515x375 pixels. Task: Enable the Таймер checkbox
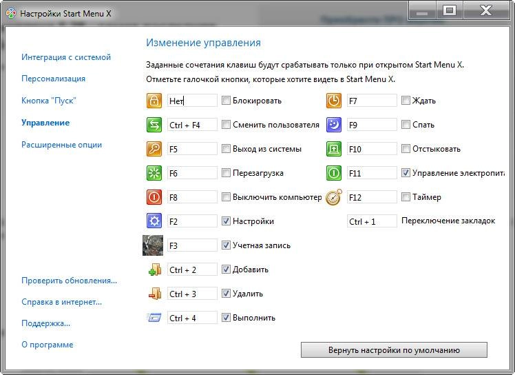(406, 197)
